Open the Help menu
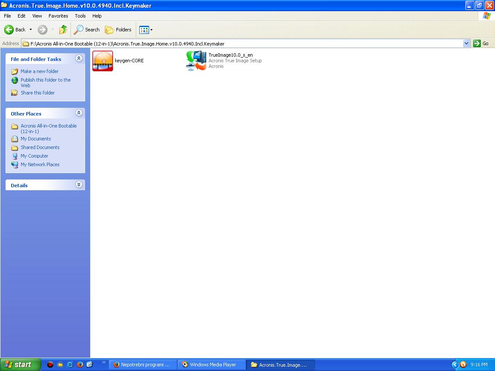The image size is (495, 371). (97, 16)
